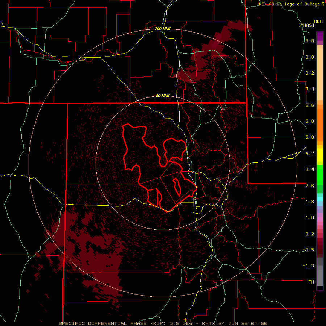Click the 9.0 value on the color scale
The height and width of the screenshot is (326, 326).
[x=310, y=57]
